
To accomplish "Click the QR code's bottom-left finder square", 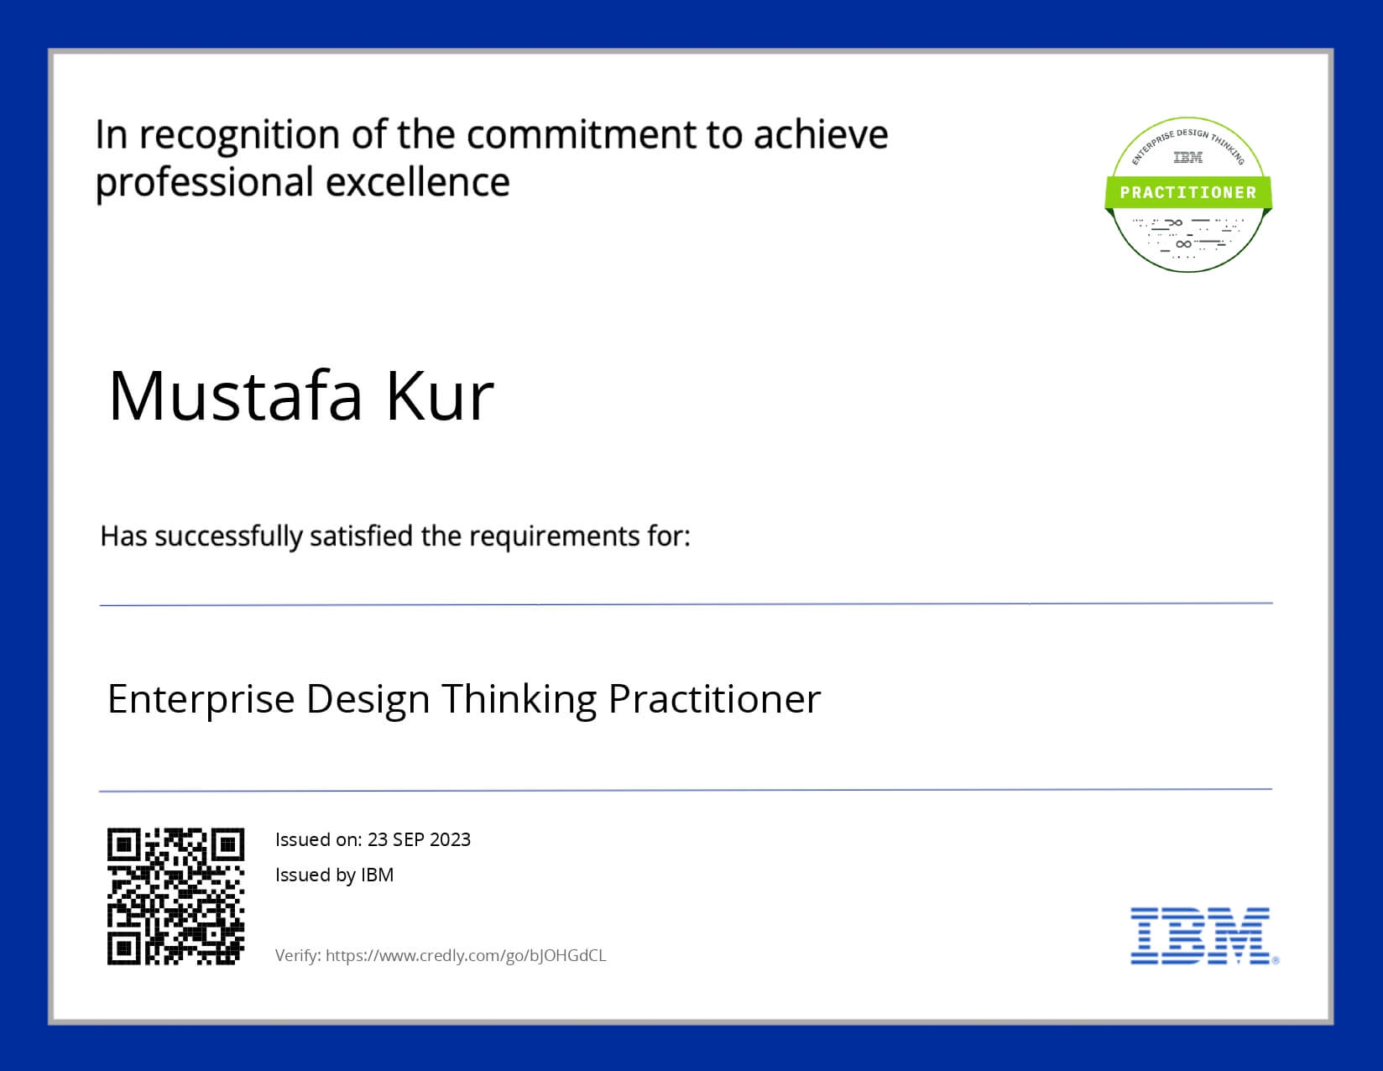I will pyautogui.click(x=124, y=948).
